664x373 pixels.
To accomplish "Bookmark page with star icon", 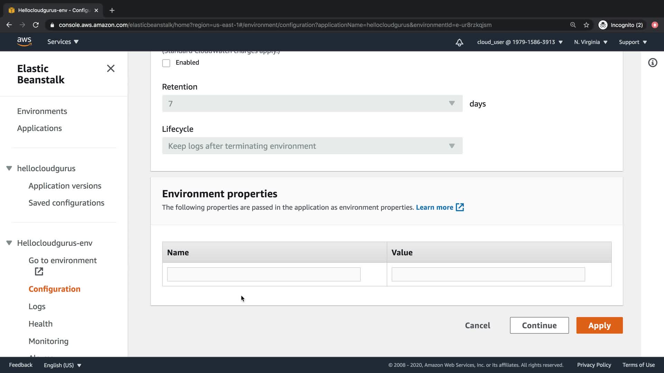I will pyautogui.click(x=586, y=25).
